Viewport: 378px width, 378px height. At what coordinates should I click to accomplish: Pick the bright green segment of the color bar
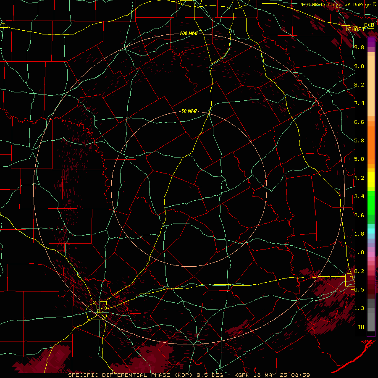(x=371, y=203)
